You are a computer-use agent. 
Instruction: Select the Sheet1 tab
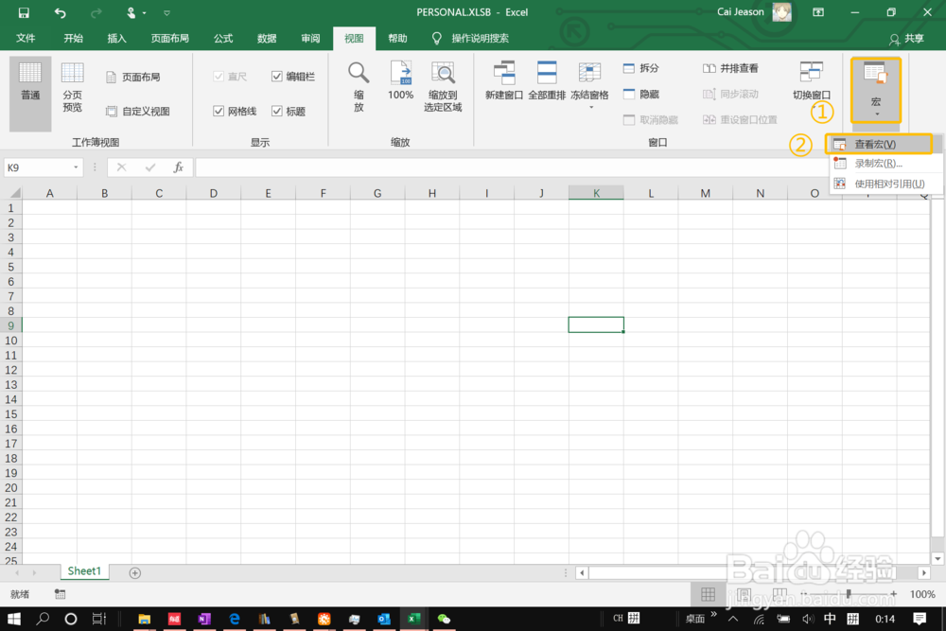(84, 571)
